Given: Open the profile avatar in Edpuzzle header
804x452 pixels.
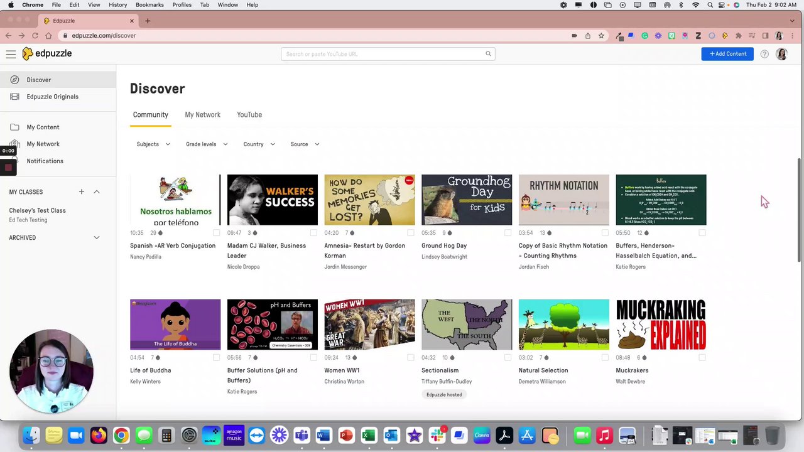Looking at the screenshot, I should point(781,54).
